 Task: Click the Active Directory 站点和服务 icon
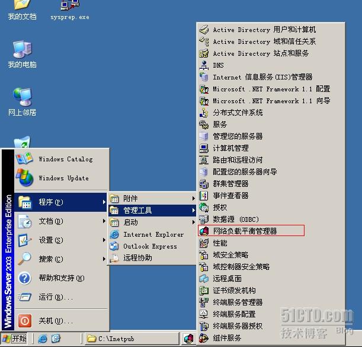[204, 53]
